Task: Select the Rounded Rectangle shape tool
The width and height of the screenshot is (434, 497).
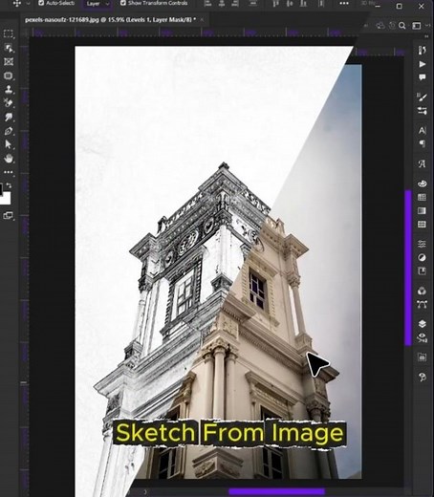Action: [9, 76]
